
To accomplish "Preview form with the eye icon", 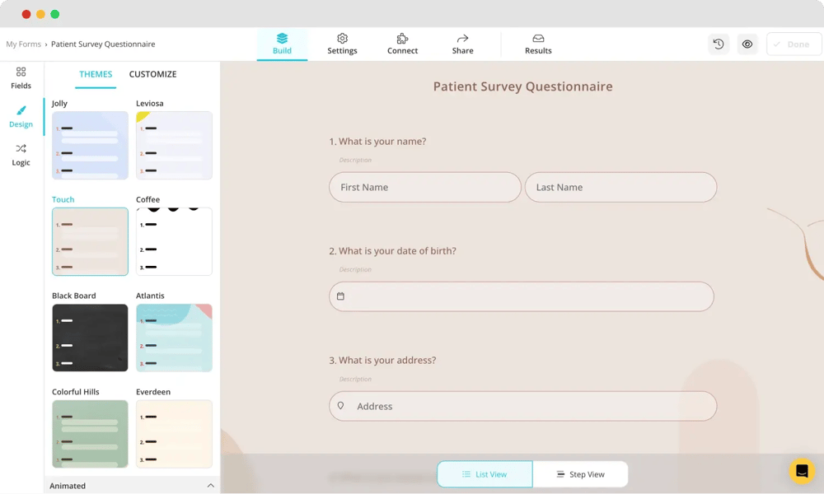I will pyautogui.click(x=747, y=44).
